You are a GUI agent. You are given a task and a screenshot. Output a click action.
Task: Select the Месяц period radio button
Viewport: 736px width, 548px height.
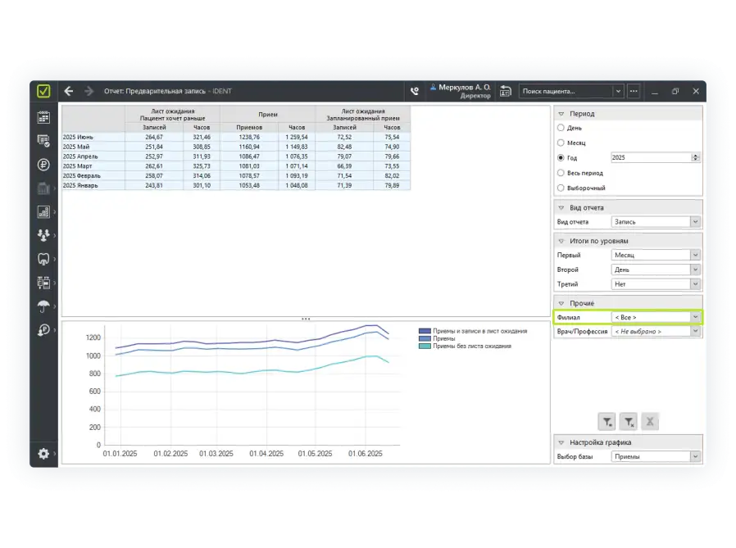pos(561,143)
